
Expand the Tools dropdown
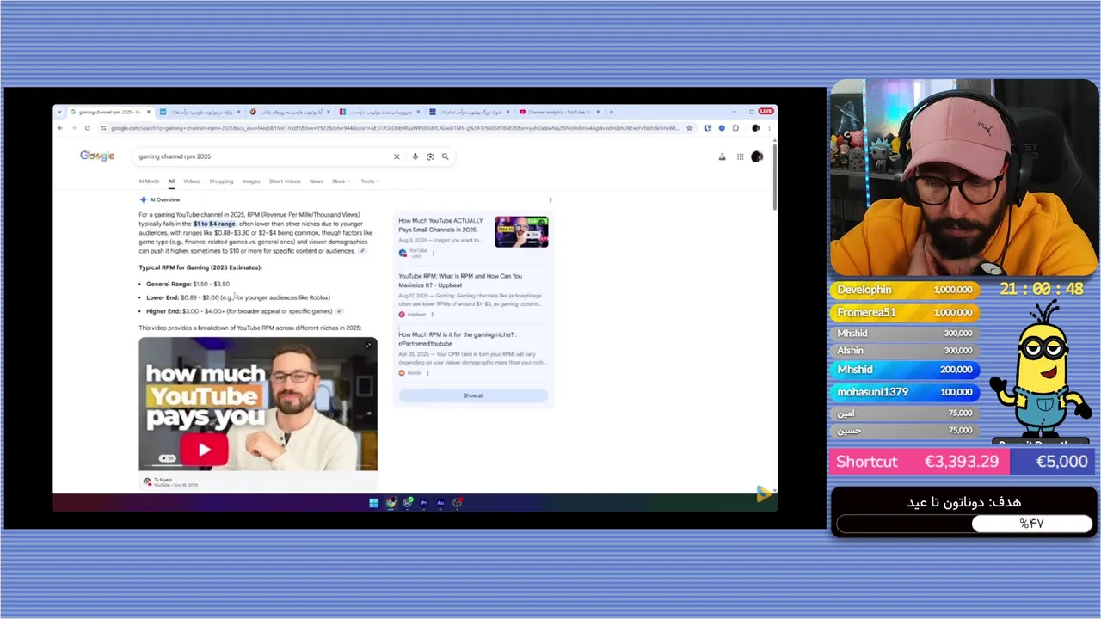click(370, 181)
